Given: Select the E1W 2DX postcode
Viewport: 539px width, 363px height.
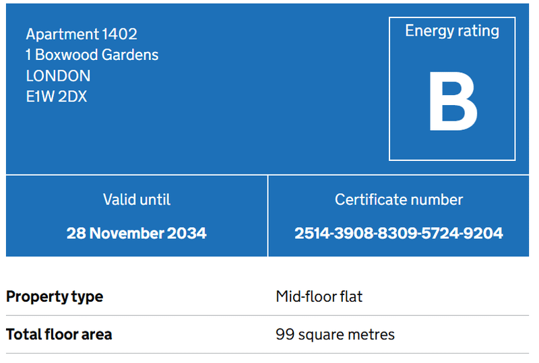Looking at the screenshot, I should (57, 96).
